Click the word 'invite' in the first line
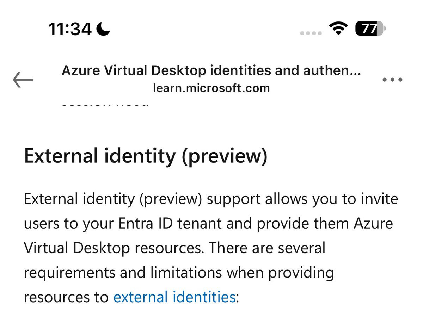Screen dimensions: 423x317 pos(379,199)
